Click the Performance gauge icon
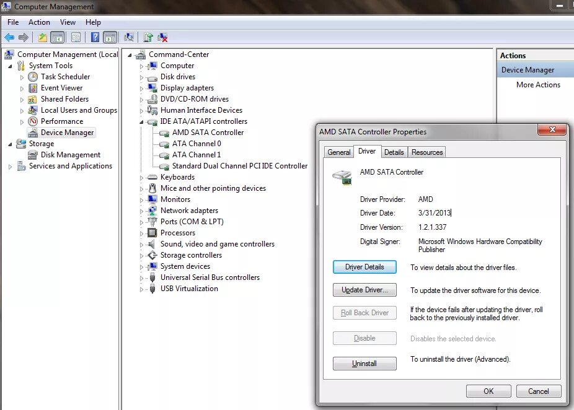 point(33,121)
